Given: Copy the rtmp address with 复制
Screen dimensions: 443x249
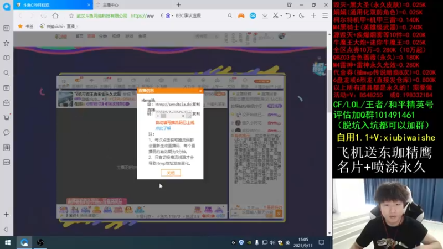Looking at the screenshot, I should (x=196, y=104).
